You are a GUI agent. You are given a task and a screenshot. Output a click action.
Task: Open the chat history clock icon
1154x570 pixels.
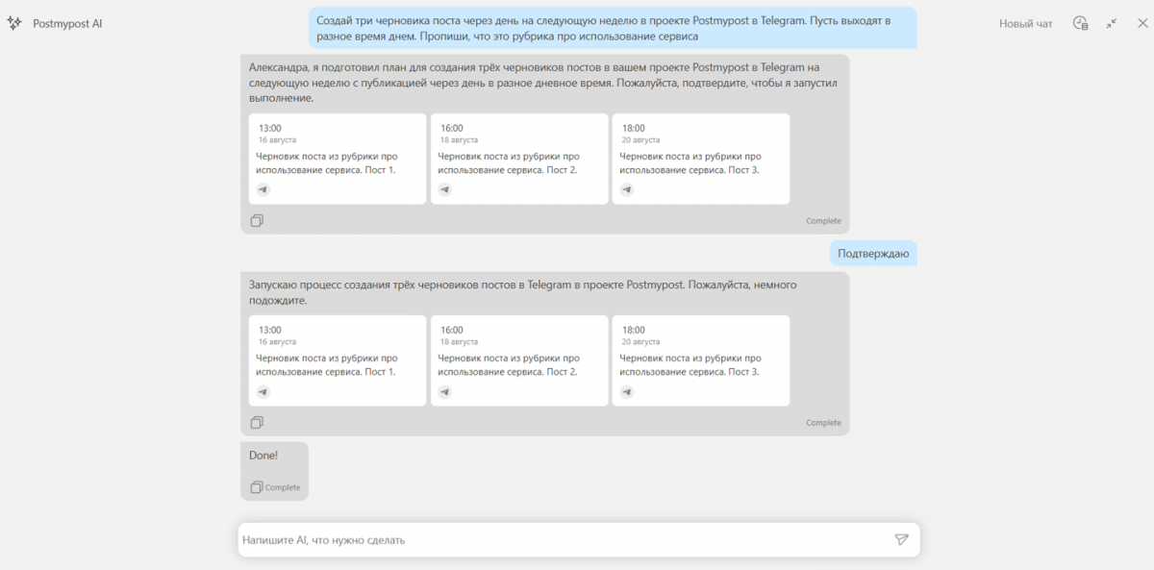[1080, 23]
